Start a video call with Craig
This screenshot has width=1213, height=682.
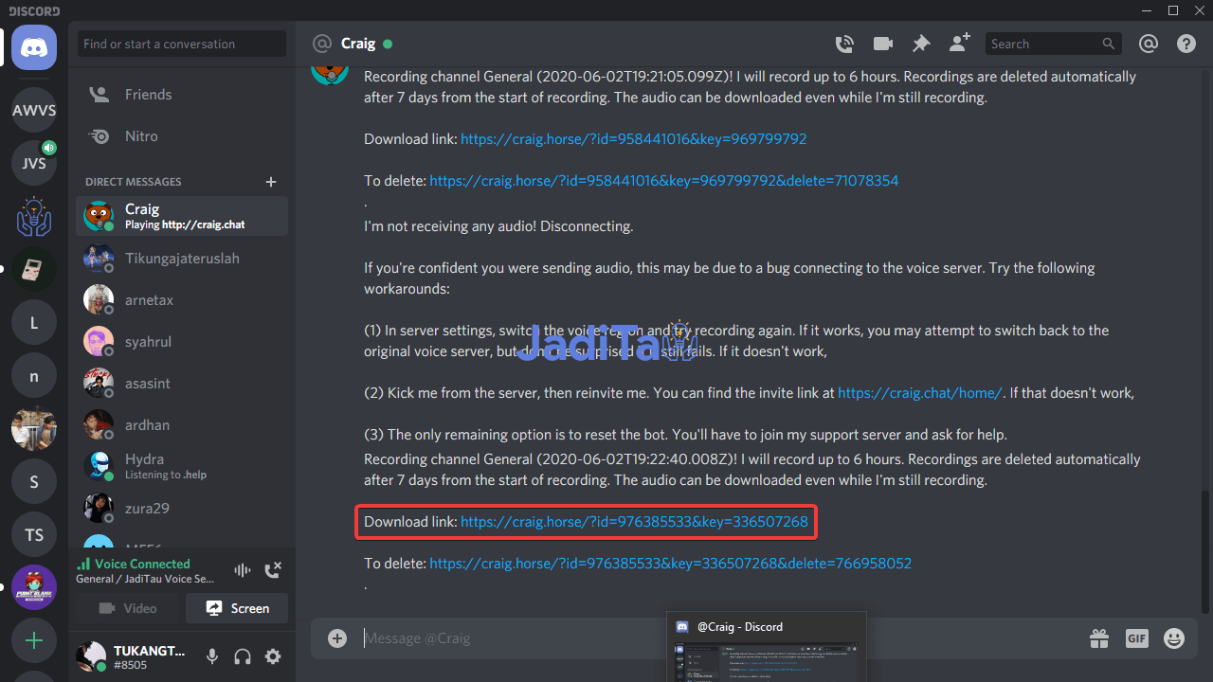coord(883,44)
